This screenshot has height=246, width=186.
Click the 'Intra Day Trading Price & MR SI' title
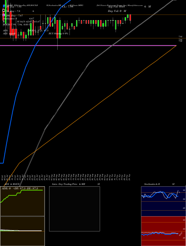[77, 184]
